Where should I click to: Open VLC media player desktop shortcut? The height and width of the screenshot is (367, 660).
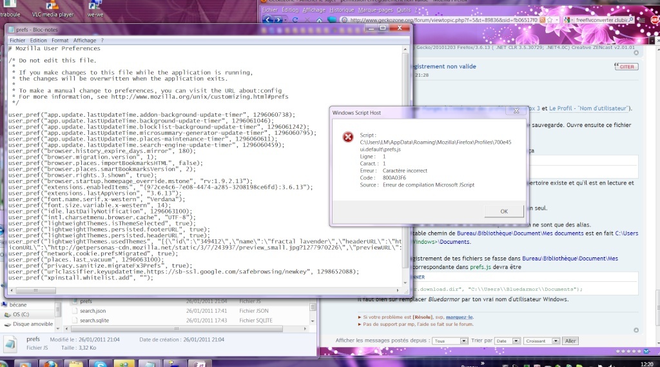click(53, 9)
